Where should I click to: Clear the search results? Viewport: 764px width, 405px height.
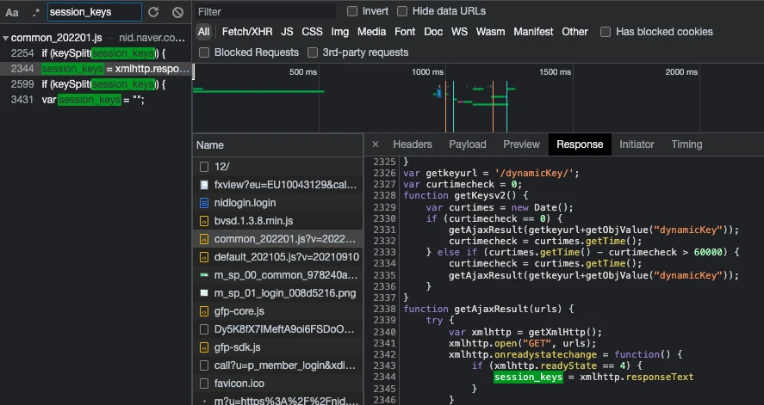point(177,12)
